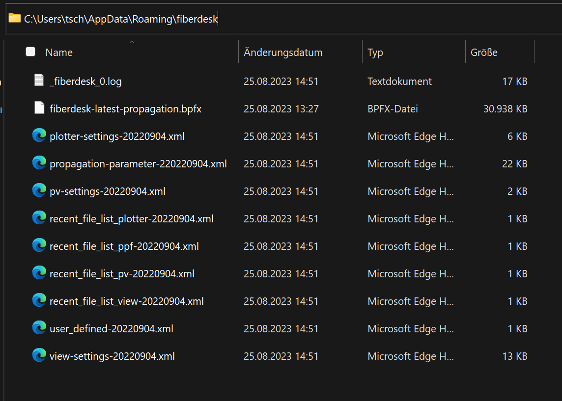Click the BPFX-Datei type cell
This screenshot has height=401, width=562.
click(393, 109)
